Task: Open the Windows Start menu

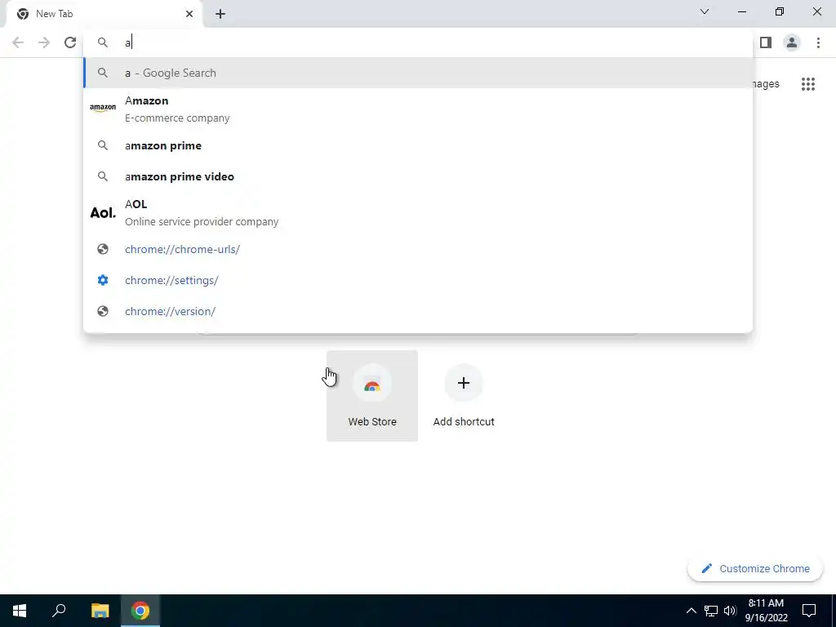Action: click(x=20, y=611)
